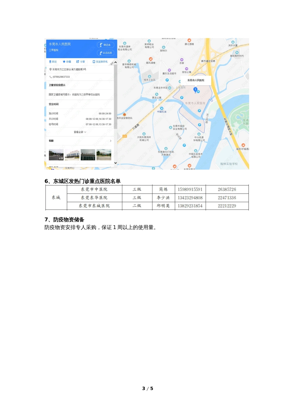The width and height of the screenshot is (294, 416).
Task: Click the 急诊时间 00:00-24:00 row
Action: (80, 114)
